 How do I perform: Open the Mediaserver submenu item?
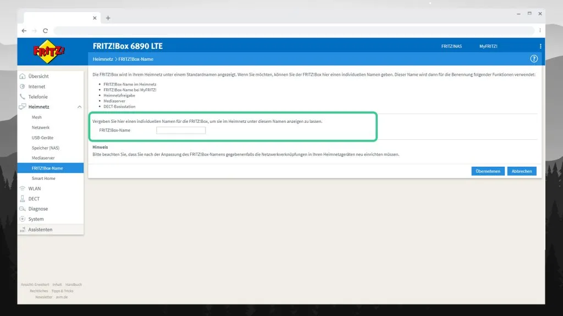(43, 157)
